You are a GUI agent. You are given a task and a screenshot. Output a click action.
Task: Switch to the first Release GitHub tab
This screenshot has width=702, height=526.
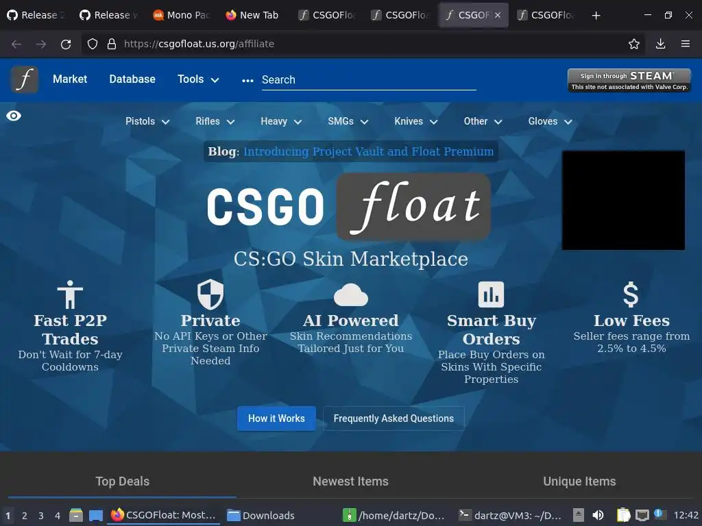tap(36, 15)
